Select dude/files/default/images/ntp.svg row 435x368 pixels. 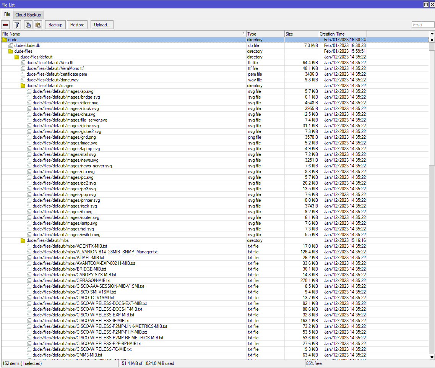tap(215, 172)
